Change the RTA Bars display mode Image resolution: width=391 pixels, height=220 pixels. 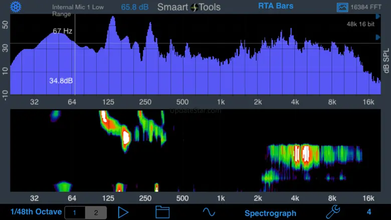pos(276,6)
